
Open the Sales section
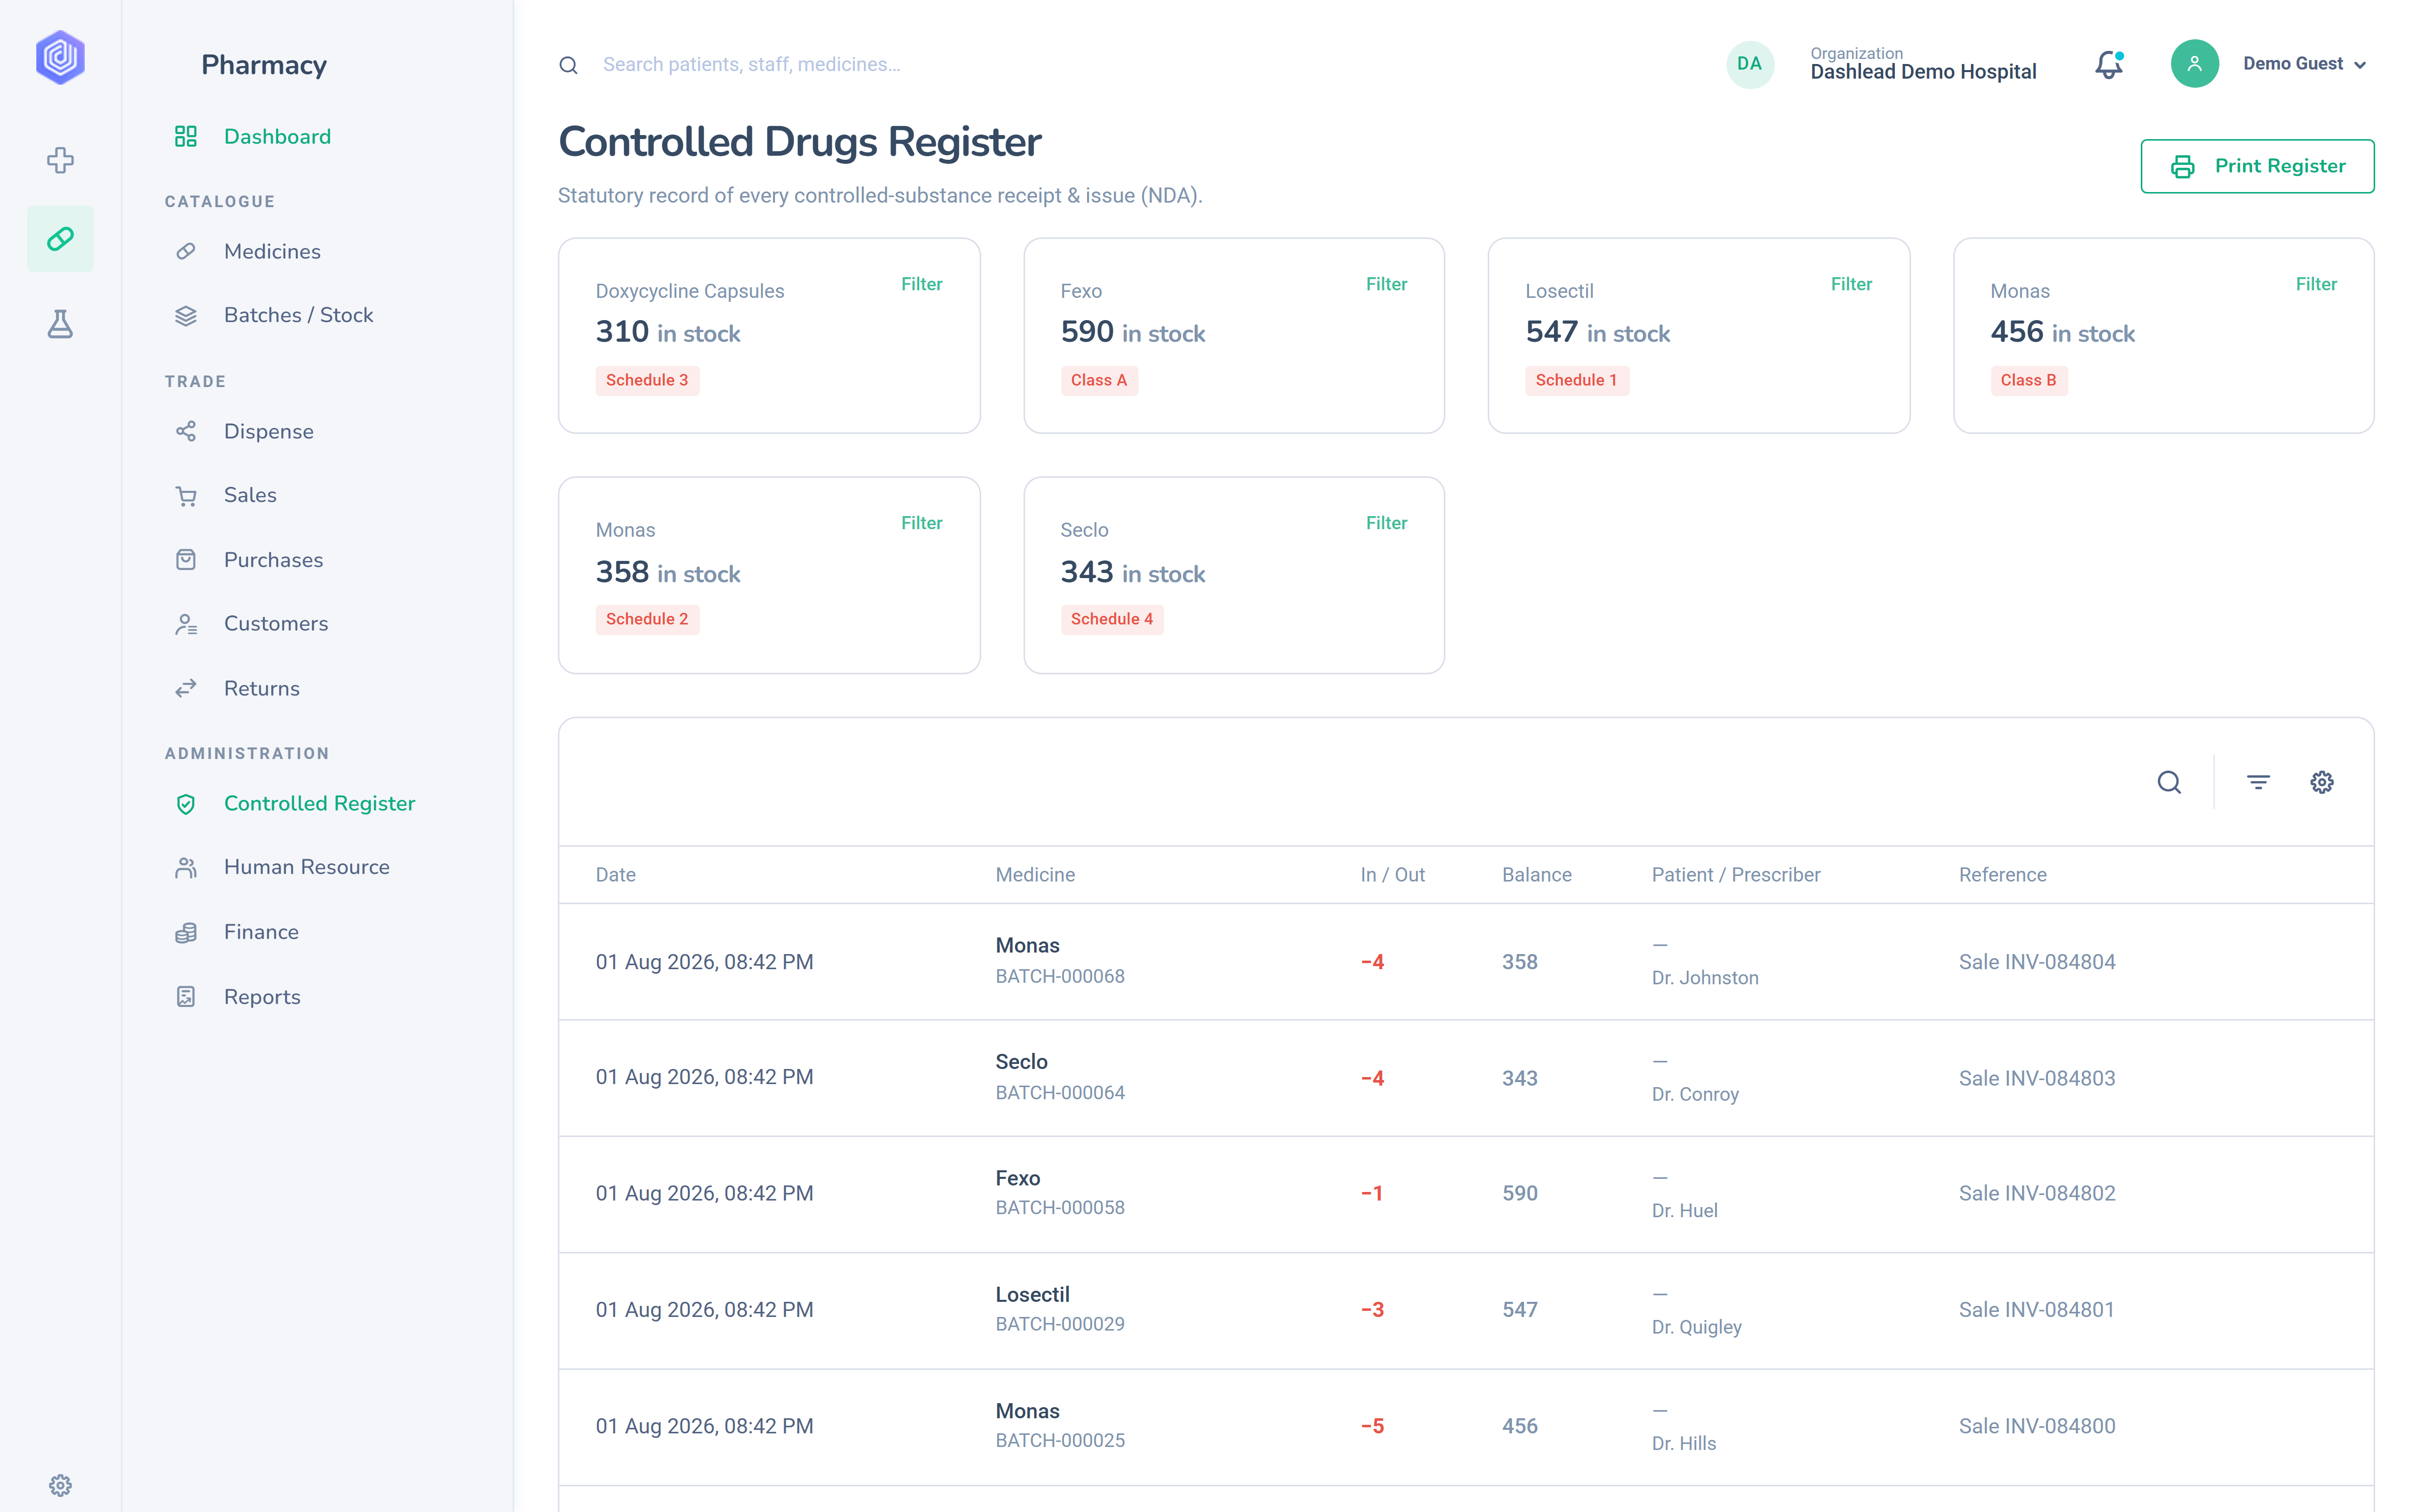tap(250, 496)
